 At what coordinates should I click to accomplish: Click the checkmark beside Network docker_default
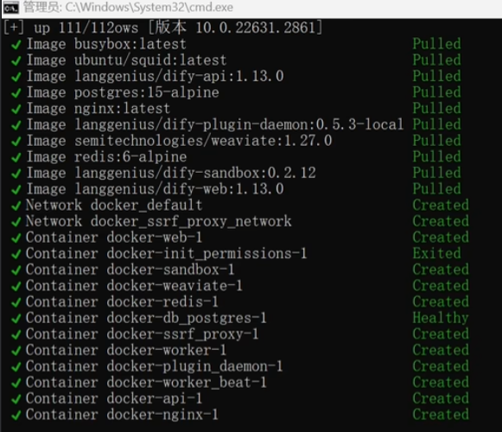(16, 206)
